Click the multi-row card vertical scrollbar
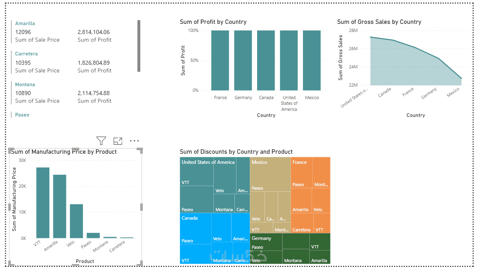 tap(139, 46)
